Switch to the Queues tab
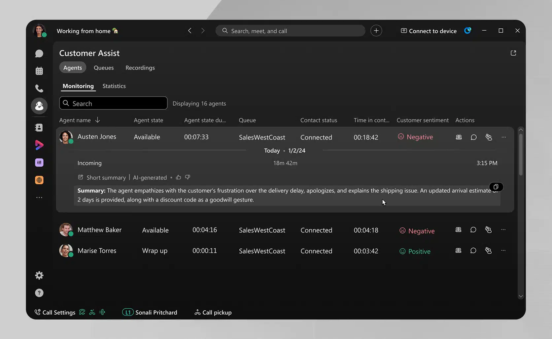Viewport: 552px width, 339px height. (x=104, y=68)
